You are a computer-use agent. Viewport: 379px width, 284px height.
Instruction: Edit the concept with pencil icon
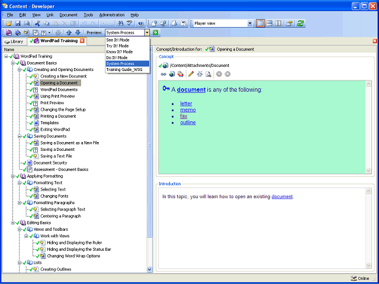click(191, 74)
